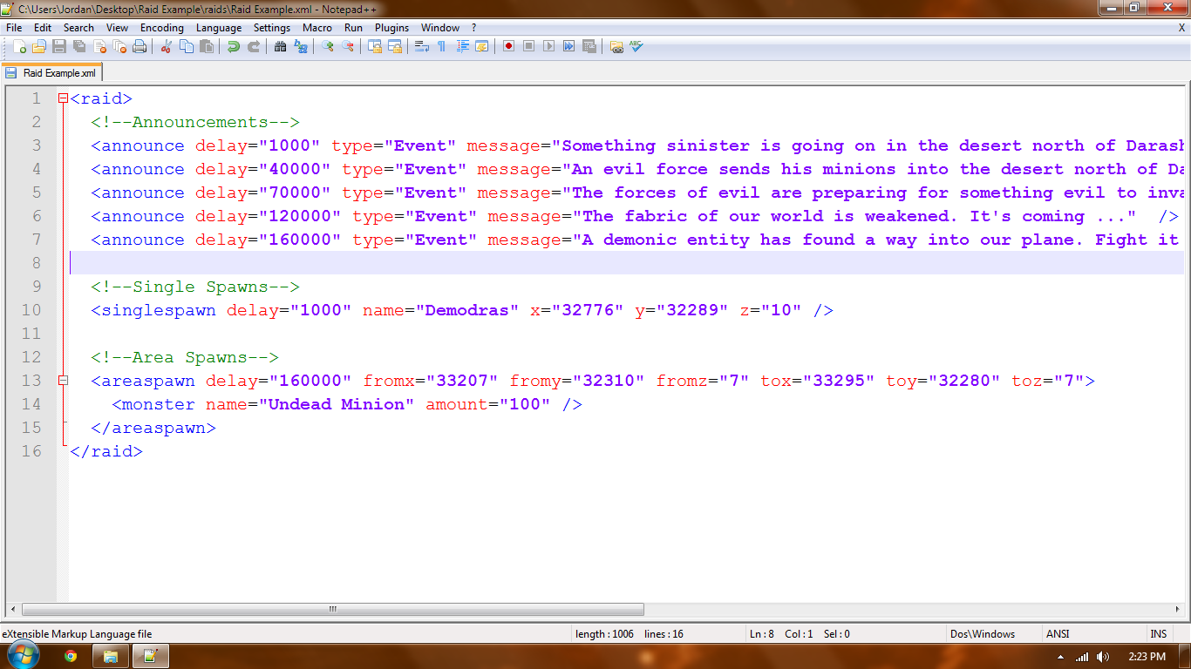Undo last action with green arrow icon

tap(233, 46)
